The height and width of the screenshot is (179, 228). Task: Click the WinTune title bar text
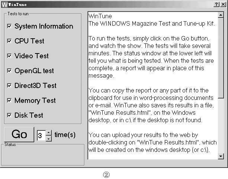click(17, 4)
